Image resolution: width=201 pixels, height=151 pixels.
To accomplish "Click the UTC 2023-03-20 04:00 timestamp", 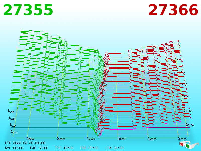I will coord(25,143).
